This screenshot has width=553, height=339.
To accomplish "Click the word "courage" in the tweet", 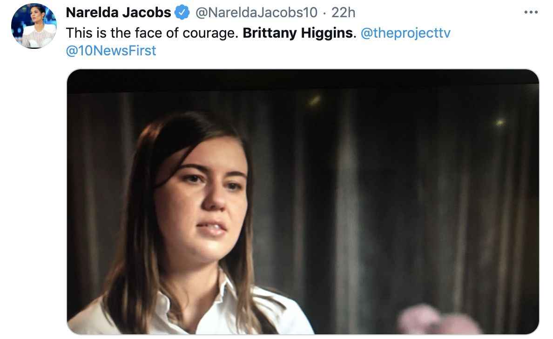I will tap(209, 33).
